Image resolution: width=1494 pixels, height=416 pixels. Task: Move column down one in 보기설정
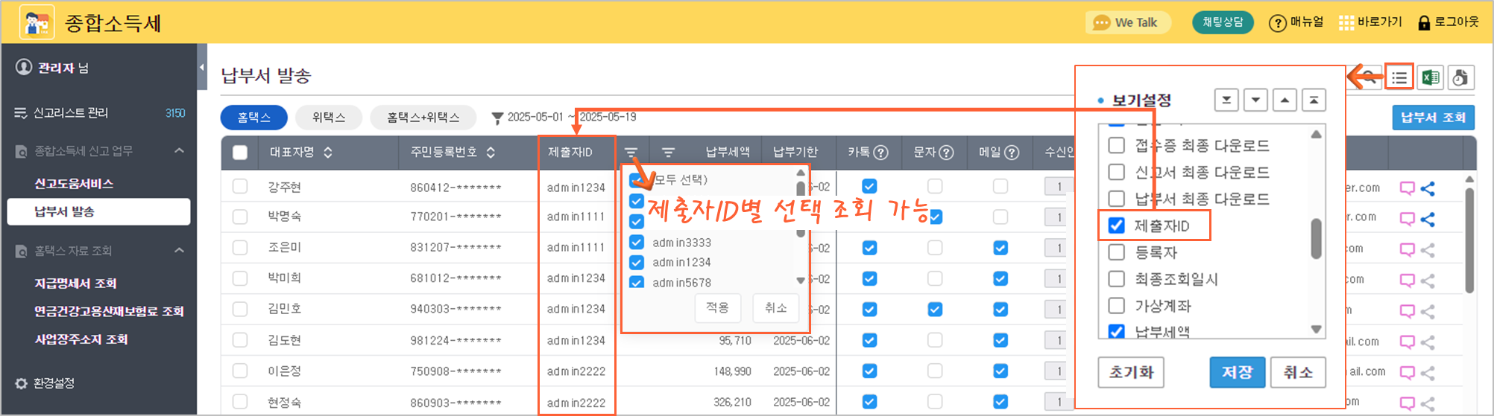click(1255, 100)
